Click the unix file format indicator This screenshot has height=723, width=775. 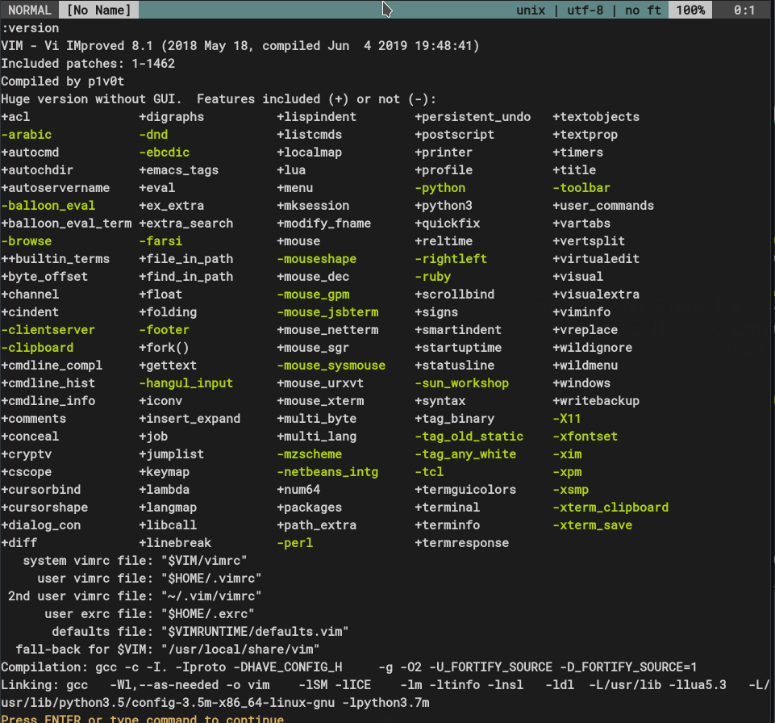click(x=531, y=10)
